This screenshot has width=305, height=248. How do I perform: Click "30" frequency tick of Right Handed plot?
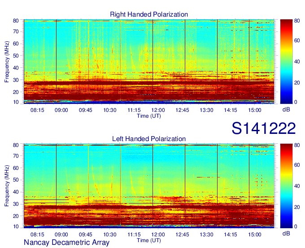tap(16, 80)
